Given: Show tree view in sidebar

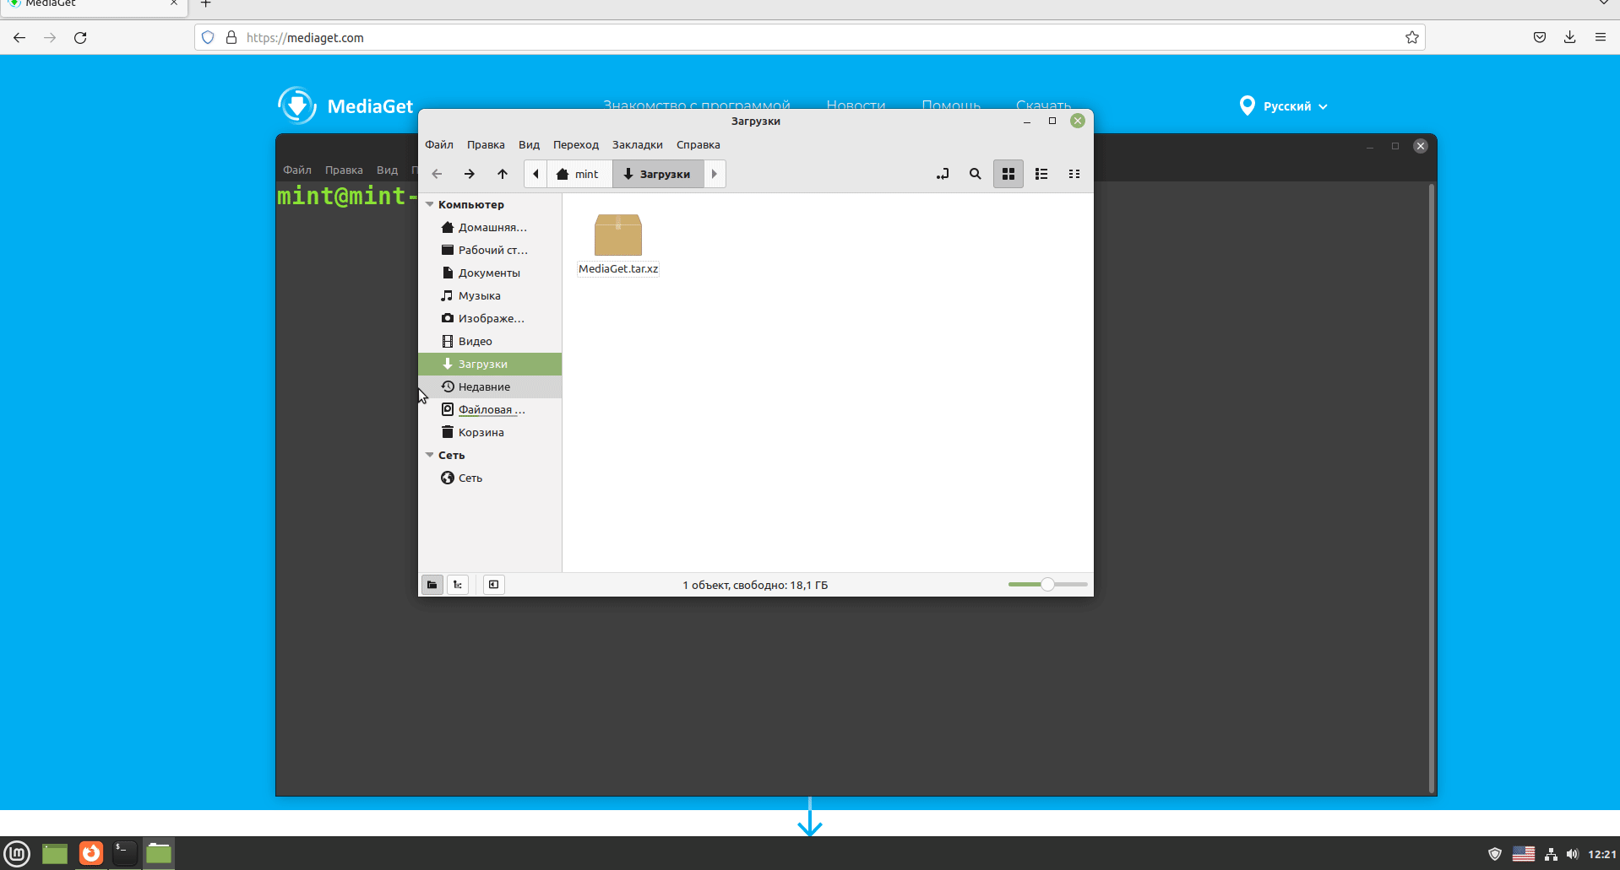Looking at the screenshot, I should (x=458, y=585).
